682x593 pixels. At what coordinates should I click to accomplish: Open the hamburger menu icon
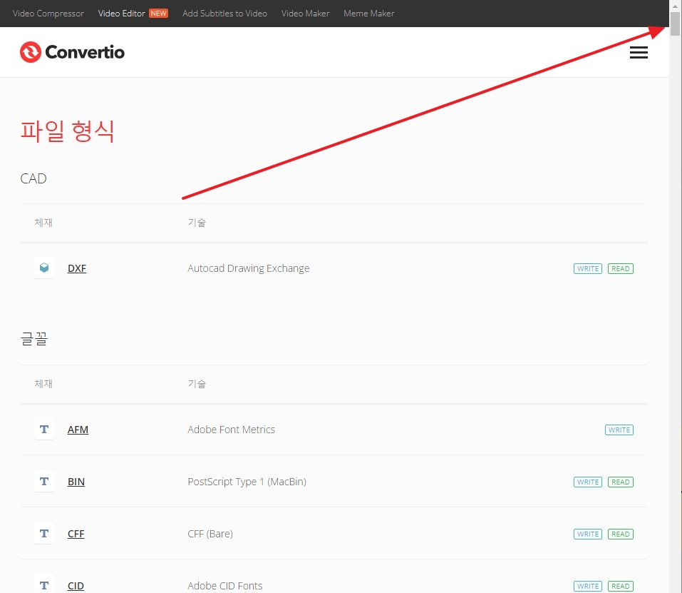click(639, 52)
